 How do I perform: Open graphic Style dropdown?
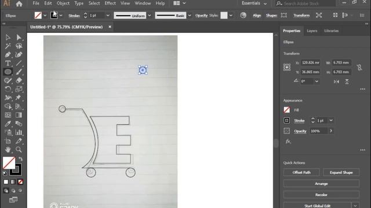pos(231,16)
